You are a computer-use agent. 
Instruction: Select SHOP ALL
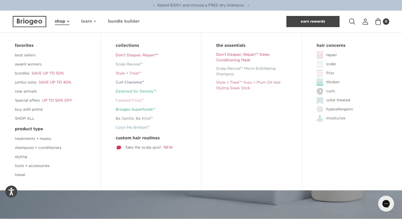pos(24,118)
